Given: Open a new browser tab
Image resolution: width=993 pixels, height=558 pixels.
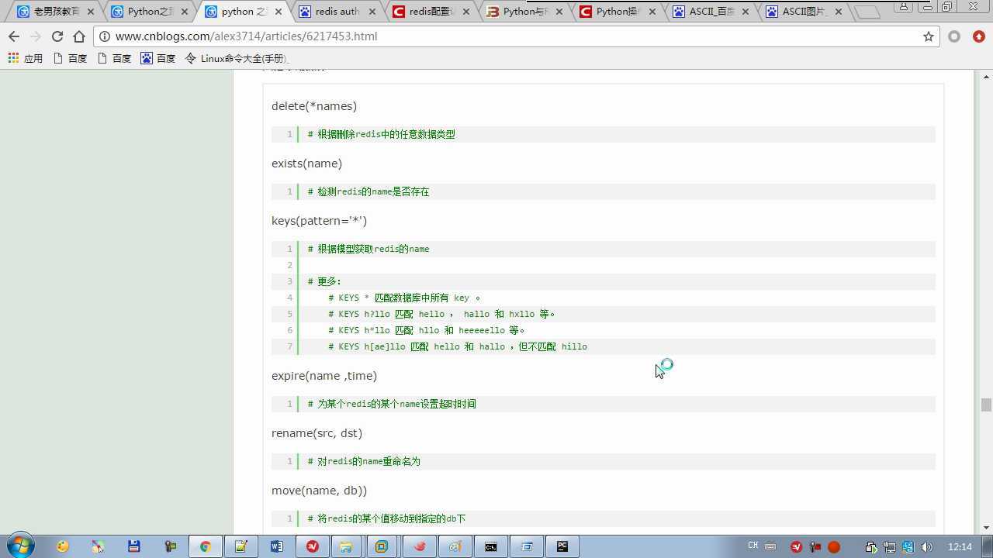Looking at the screenshot, I should point(867,12).
